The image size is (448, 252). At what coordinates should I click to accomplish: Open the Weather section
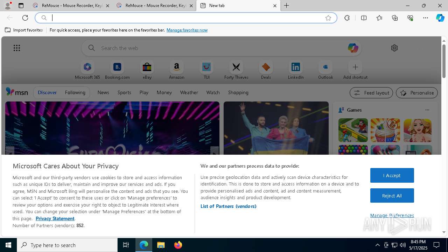coord(189,92)
